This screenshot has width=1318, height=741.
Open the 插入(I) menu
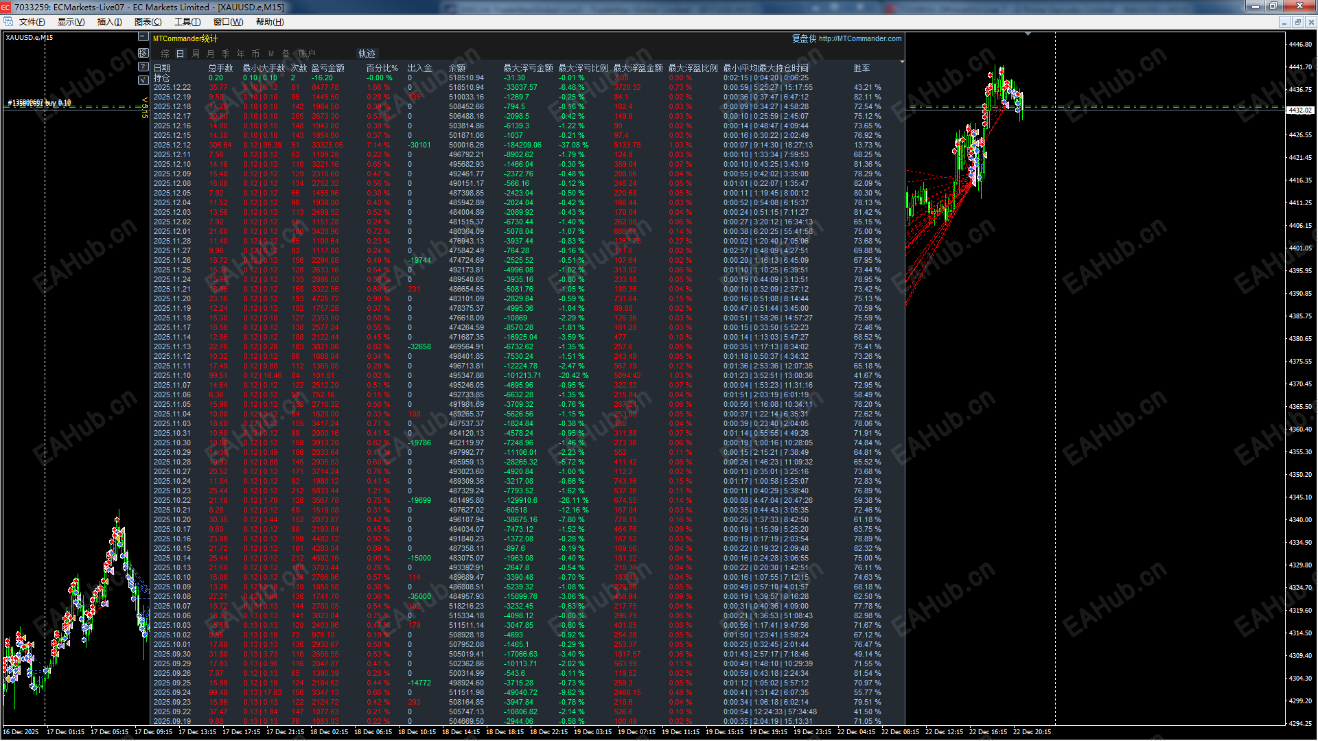(x=108, y=21)
